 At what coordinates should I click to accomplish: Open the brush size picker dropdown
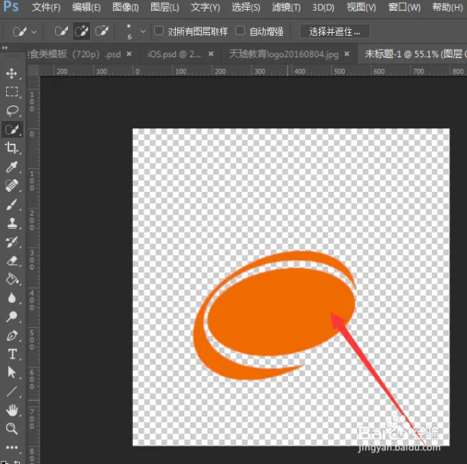point(143,31)
